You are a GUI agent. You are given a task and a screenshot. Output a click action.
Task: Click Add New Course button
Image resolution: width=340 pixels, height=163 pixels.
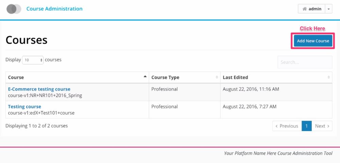coord(313,41)
